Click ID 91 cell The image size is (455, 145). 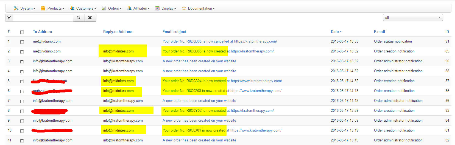[447, 41]
